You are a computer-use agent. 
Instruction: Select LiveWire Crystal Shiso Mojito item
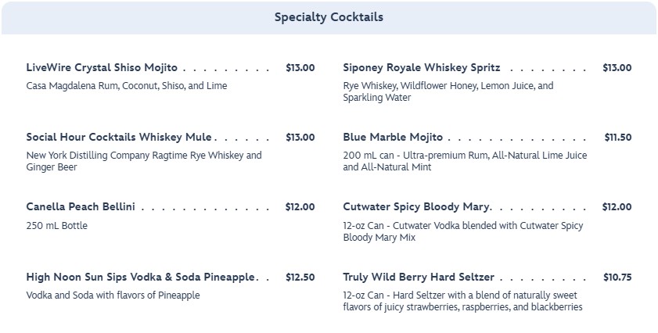click(x=102, y=68)
